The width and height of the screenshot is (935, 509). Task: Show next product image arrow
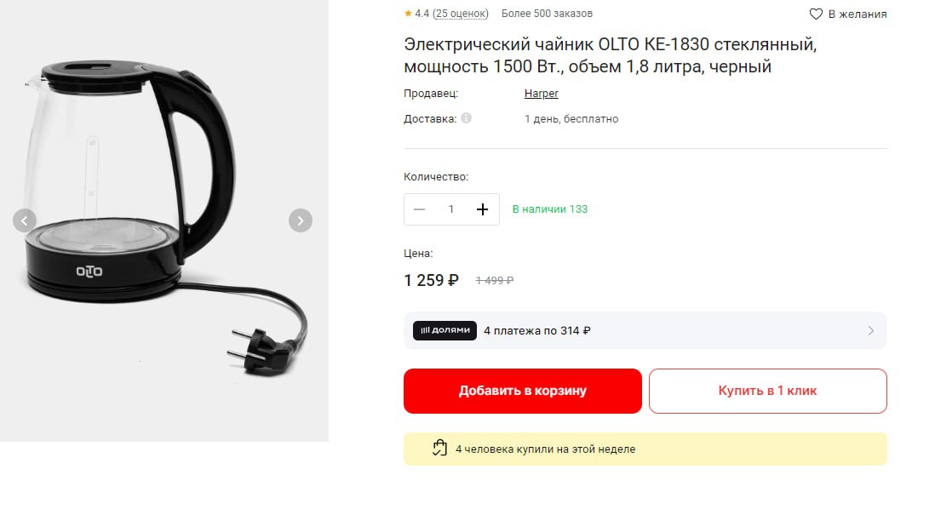coord(301,220)
